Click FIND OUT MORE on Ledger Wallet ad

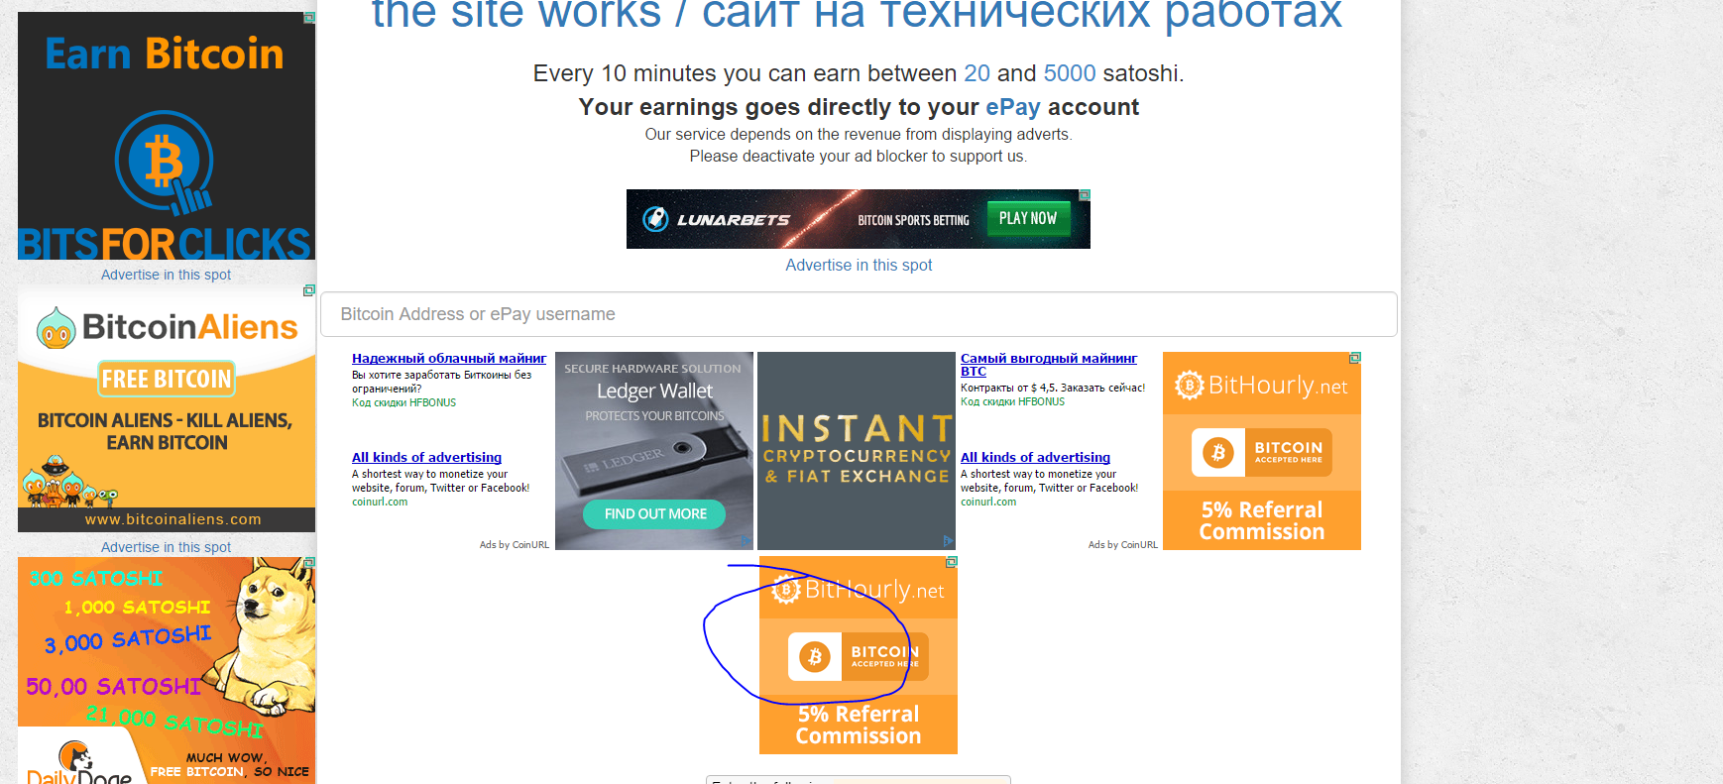[x=655, y=513]
